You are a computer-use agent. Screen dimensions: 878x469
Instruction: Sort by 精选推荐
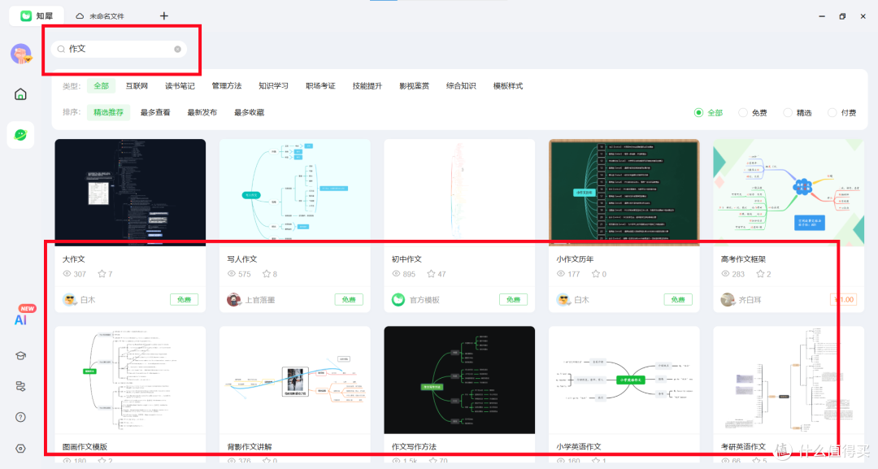(x=109, y=112)
